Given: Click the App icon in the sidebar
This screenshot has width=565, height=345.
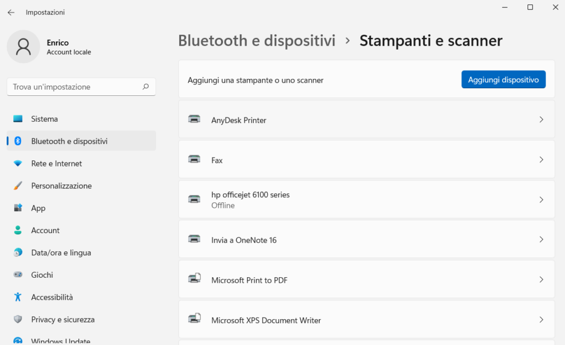Looking at the screenshot, I should [18, 208].
